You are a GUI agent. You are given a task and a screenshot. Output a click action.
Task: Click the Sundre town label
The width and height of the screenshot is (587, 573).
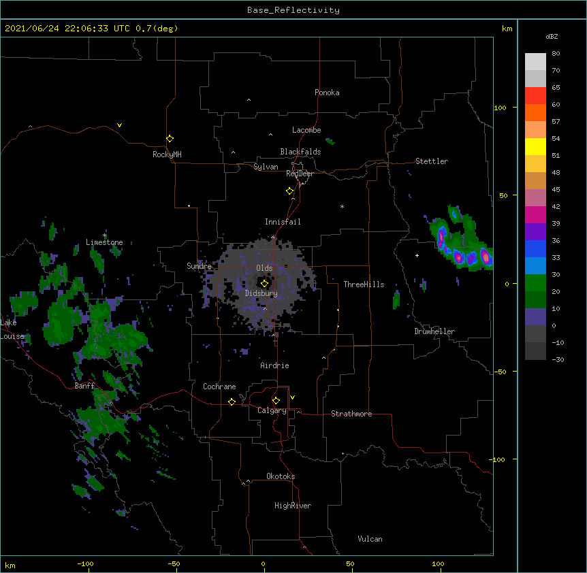pyautogui.click(x=199, y=266)
